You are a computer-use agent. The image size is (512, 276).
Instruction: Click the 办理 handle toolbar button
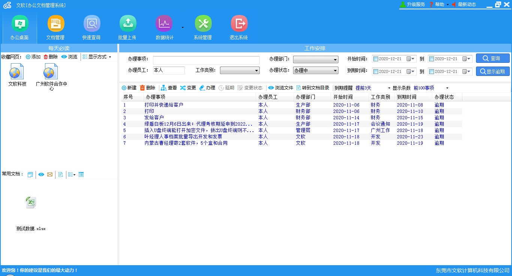click(207, 88)
